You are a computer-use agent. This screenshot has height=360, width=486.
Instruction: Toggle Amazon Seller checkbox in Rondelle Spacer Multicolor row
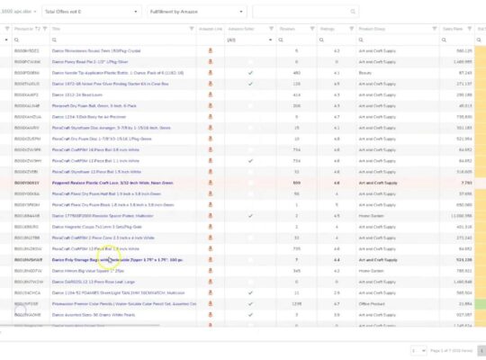point(250,215)
